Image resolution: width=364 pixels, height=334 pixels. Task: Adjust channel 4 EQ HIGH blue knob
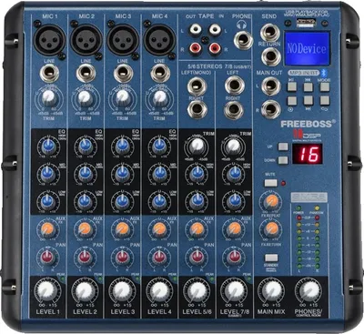coord(159,147)
